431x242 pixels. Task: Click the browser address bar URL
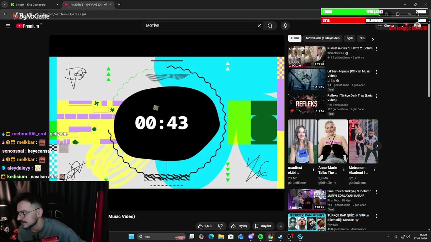click(61, 14)
